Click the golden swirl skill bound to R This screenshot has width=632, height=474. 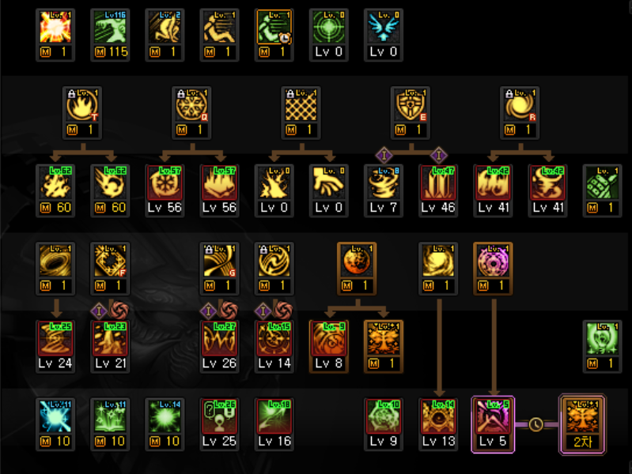click(520, 113)
